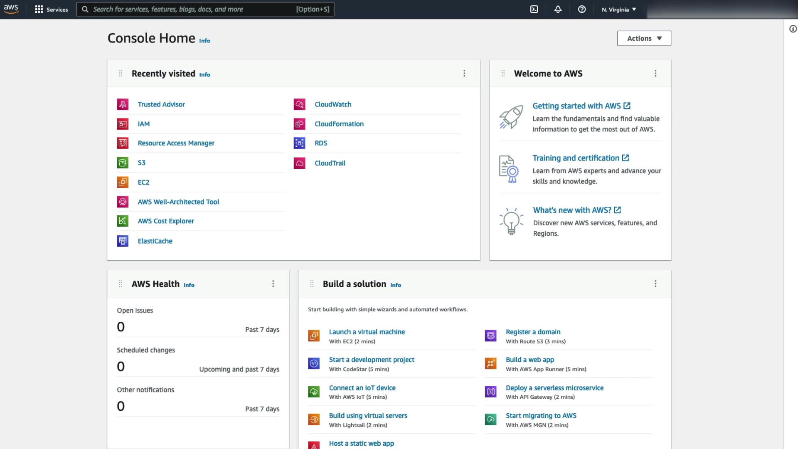Open CloudShell terminal icon in top bar
The width and height of the screenshot is (798, 449).
tap(534, 9)
